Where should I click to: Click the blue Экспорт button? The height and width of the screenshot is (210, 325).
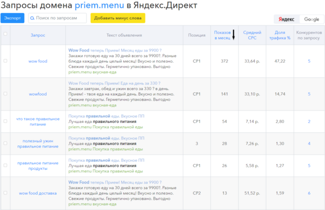tap(13, 18)
